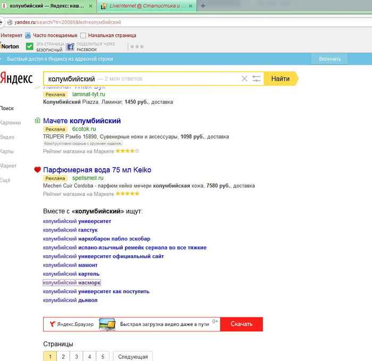The height and width of the screenshot is (361, 372).
Task: Select the Картинки sidebar section
Action: pos(11,123)
